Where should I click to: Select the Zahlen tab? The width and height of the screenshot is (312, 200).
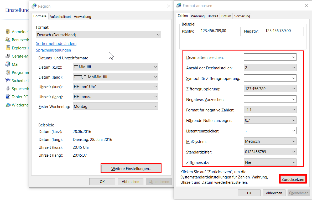click(x=183, y=16)
